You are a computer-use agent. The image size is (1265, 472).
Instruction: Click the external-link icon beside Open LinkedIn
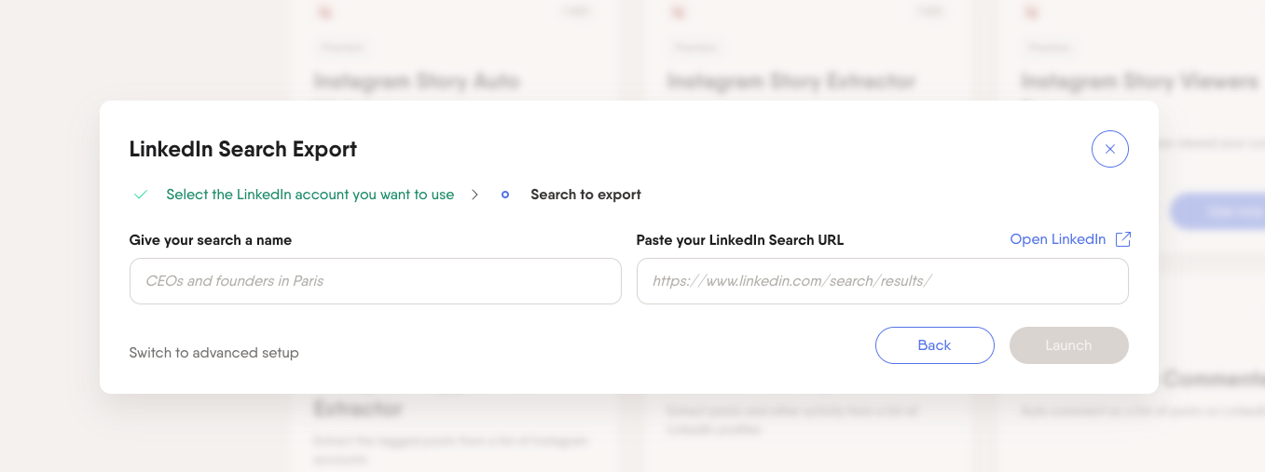coord(1123,239)
